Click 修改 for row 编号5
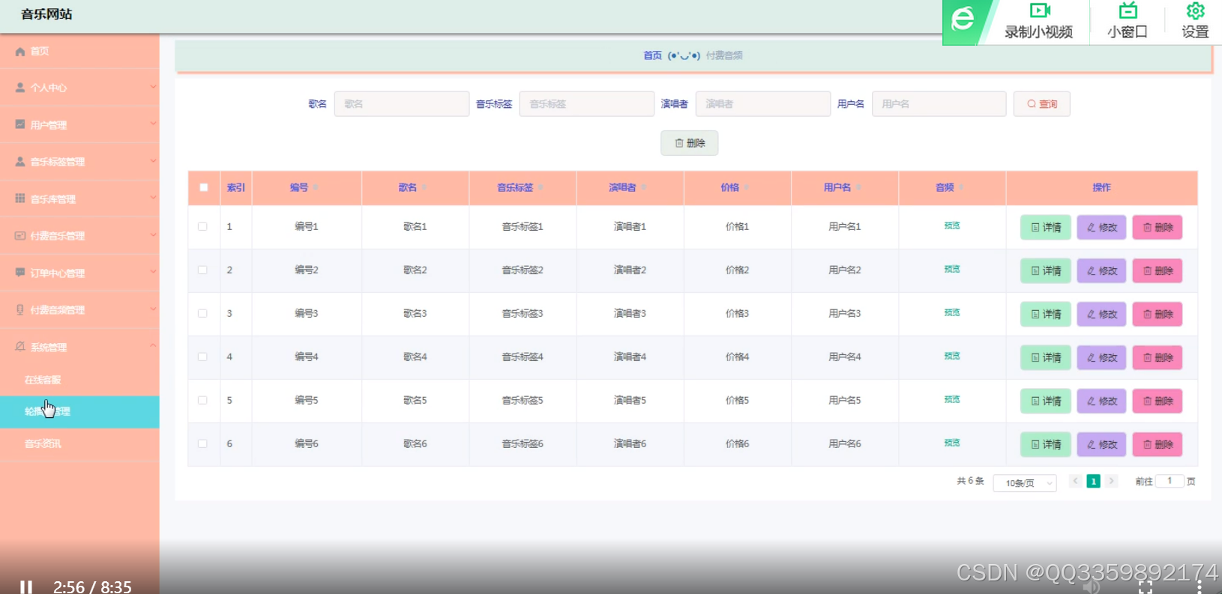This screenshot has width=1222, height=594. point(1102,401)
